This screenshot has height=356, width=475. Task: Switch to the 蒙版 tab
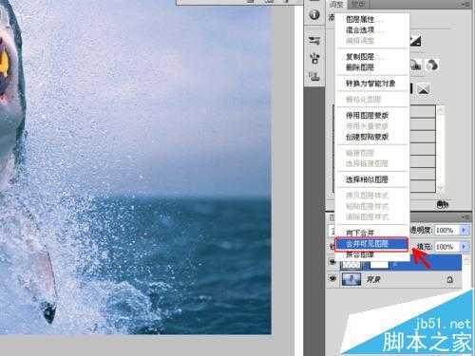point(358,4)
